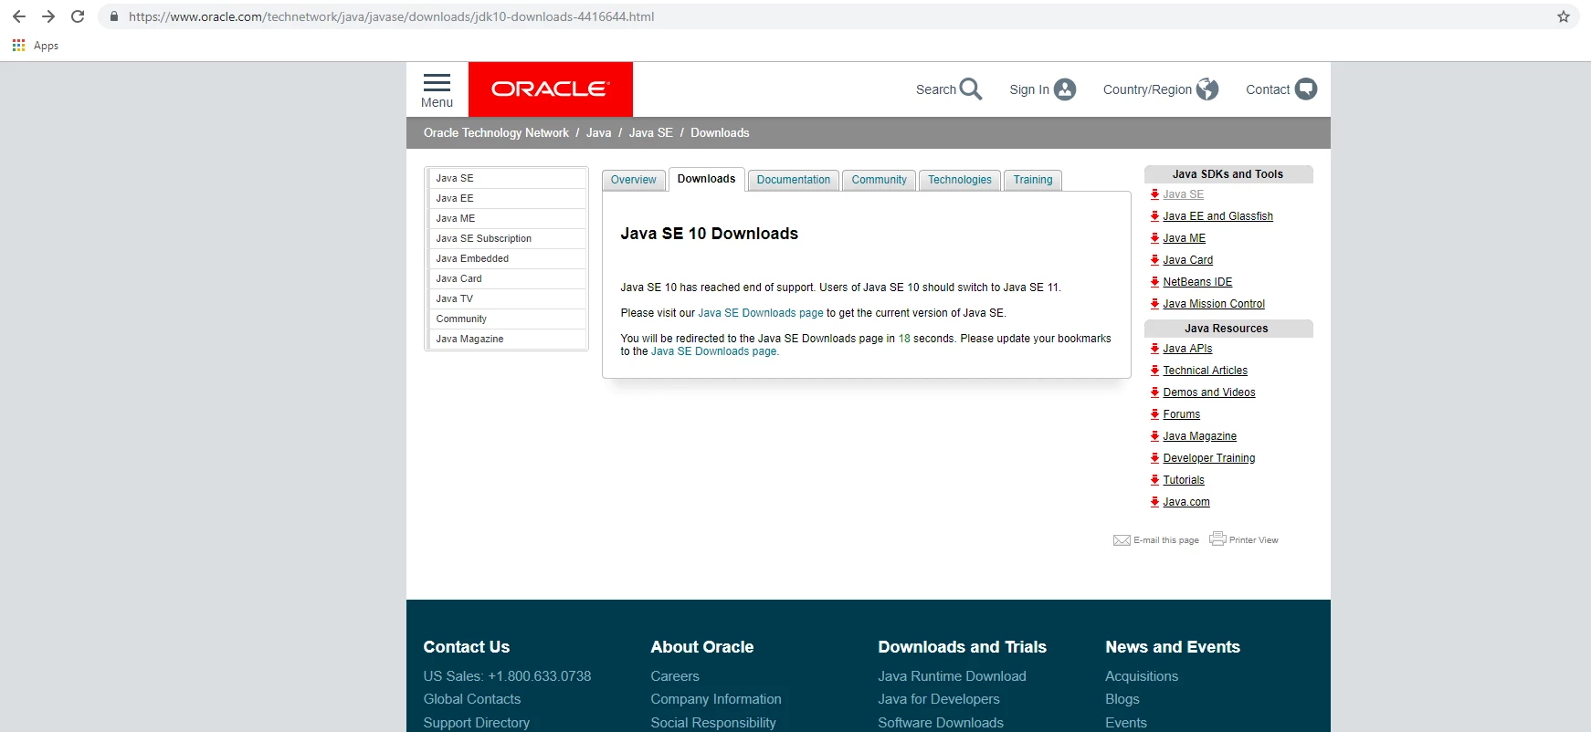Viewport: 1591px width, 732px height.
Task: Click red arrow beside Tutorials
Action: click(1154, 480)
